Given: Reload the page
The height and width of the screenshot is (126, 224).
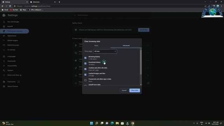Looking at the screenshot, I should click(10, 6).
